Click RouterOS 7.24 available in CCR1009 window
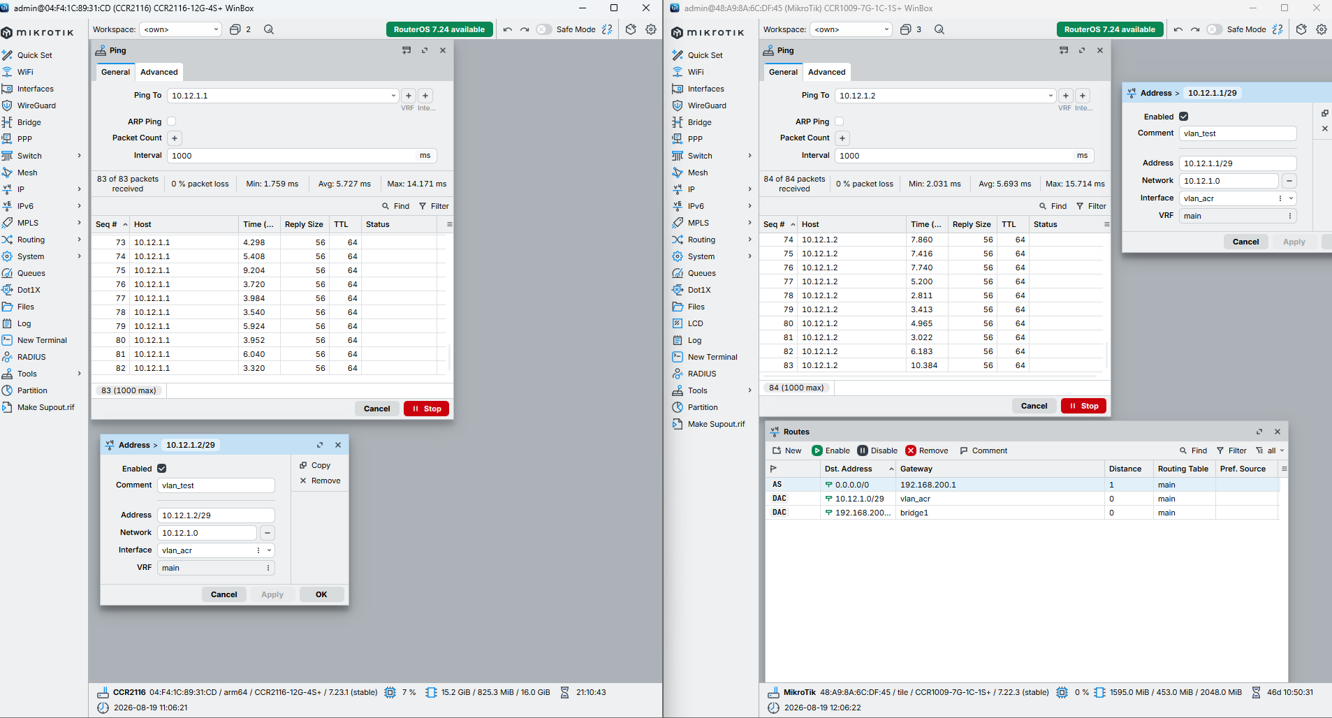Screen dimensions: 1332x718 1110,29
